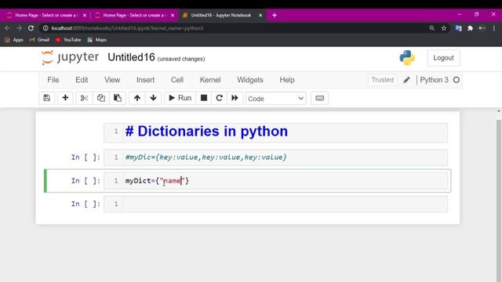Click the Python logo icon

[407, 58]
